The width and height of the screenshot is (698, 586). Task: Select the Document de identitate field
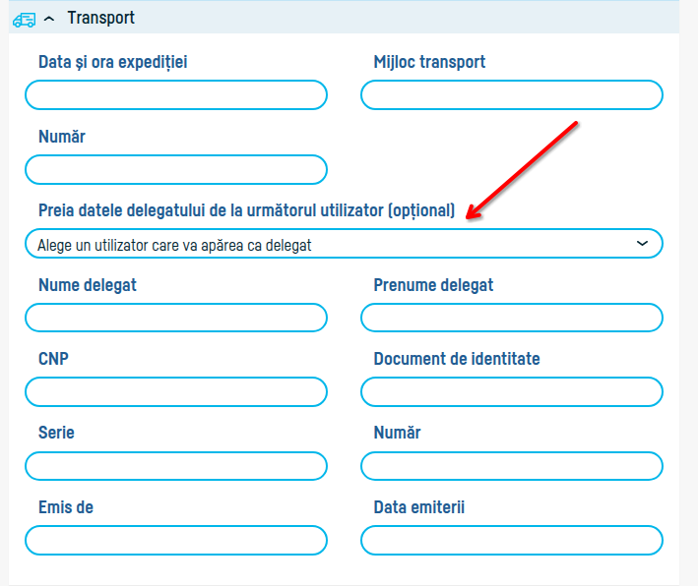pos(511,391)
